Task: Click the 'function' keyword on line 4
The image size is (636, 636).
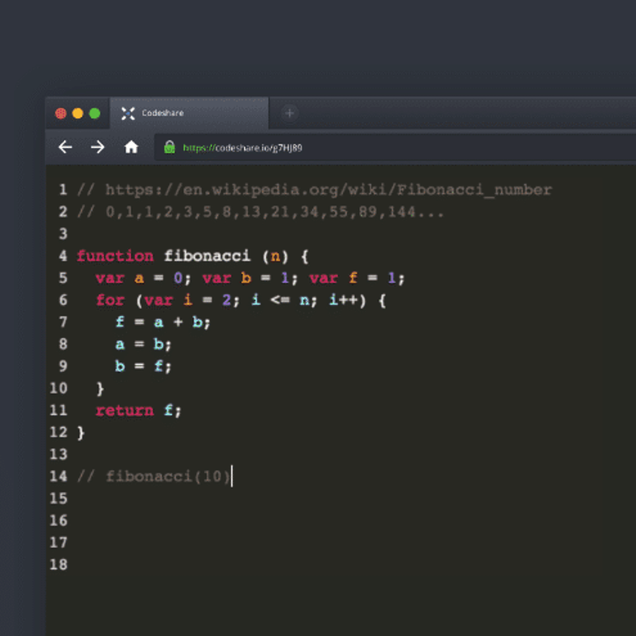Action: point(115,256)
